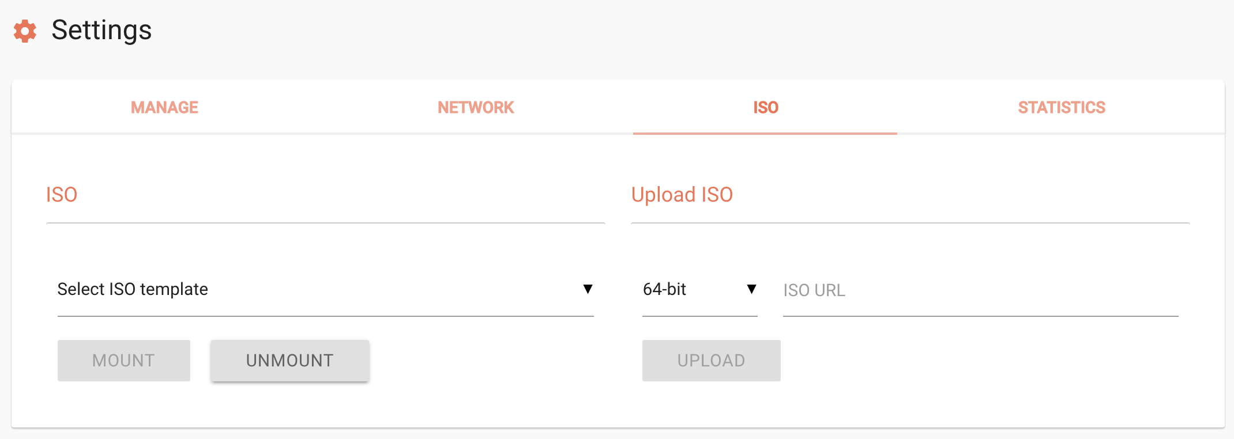Click the divider line under left ISO heading
The width and height of the screenshot is (1234, 439).
point(325,223)
